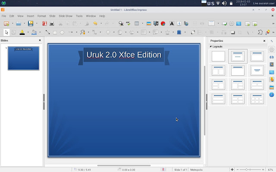Insert an image with the picture icon
276x172 pixels.
pyautogui.click(x=149, y=24)
